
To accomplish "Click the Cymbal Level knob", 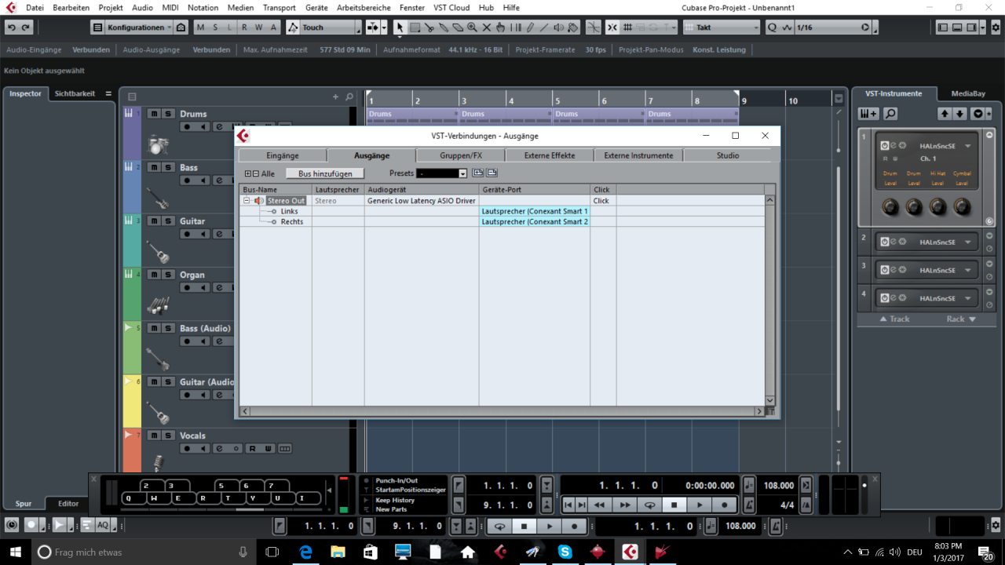I will pyautogui.click(x=962, y=207).
